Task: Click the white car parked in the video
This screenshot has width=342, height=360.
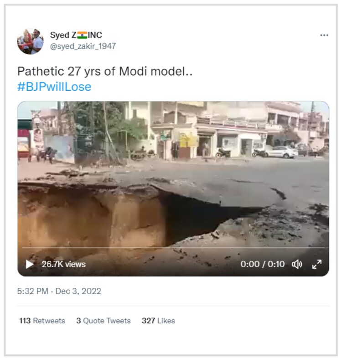Action: click(281, 152)
